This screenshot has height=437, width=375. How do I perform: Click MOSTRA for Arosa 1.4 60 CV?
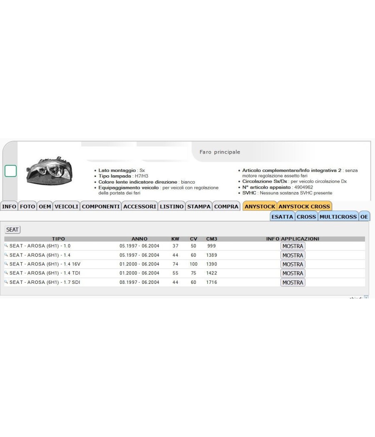(292, 255)
